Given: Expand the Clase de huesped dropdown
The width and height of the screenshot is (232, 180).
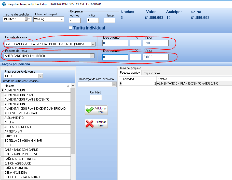Looking at the screenshot, I should pos(62,19).
